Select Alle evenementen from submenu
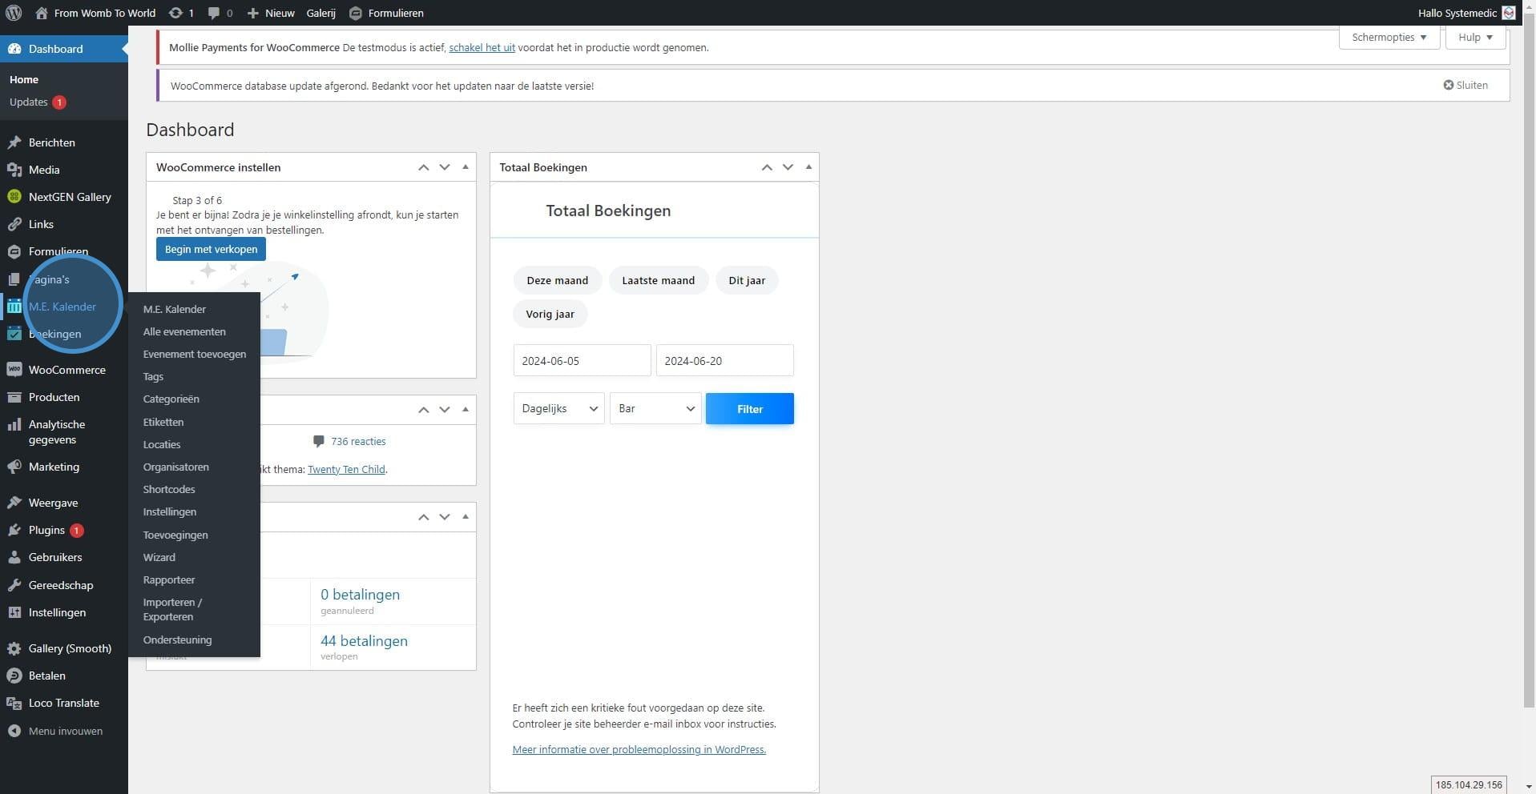 coord(184,331)
